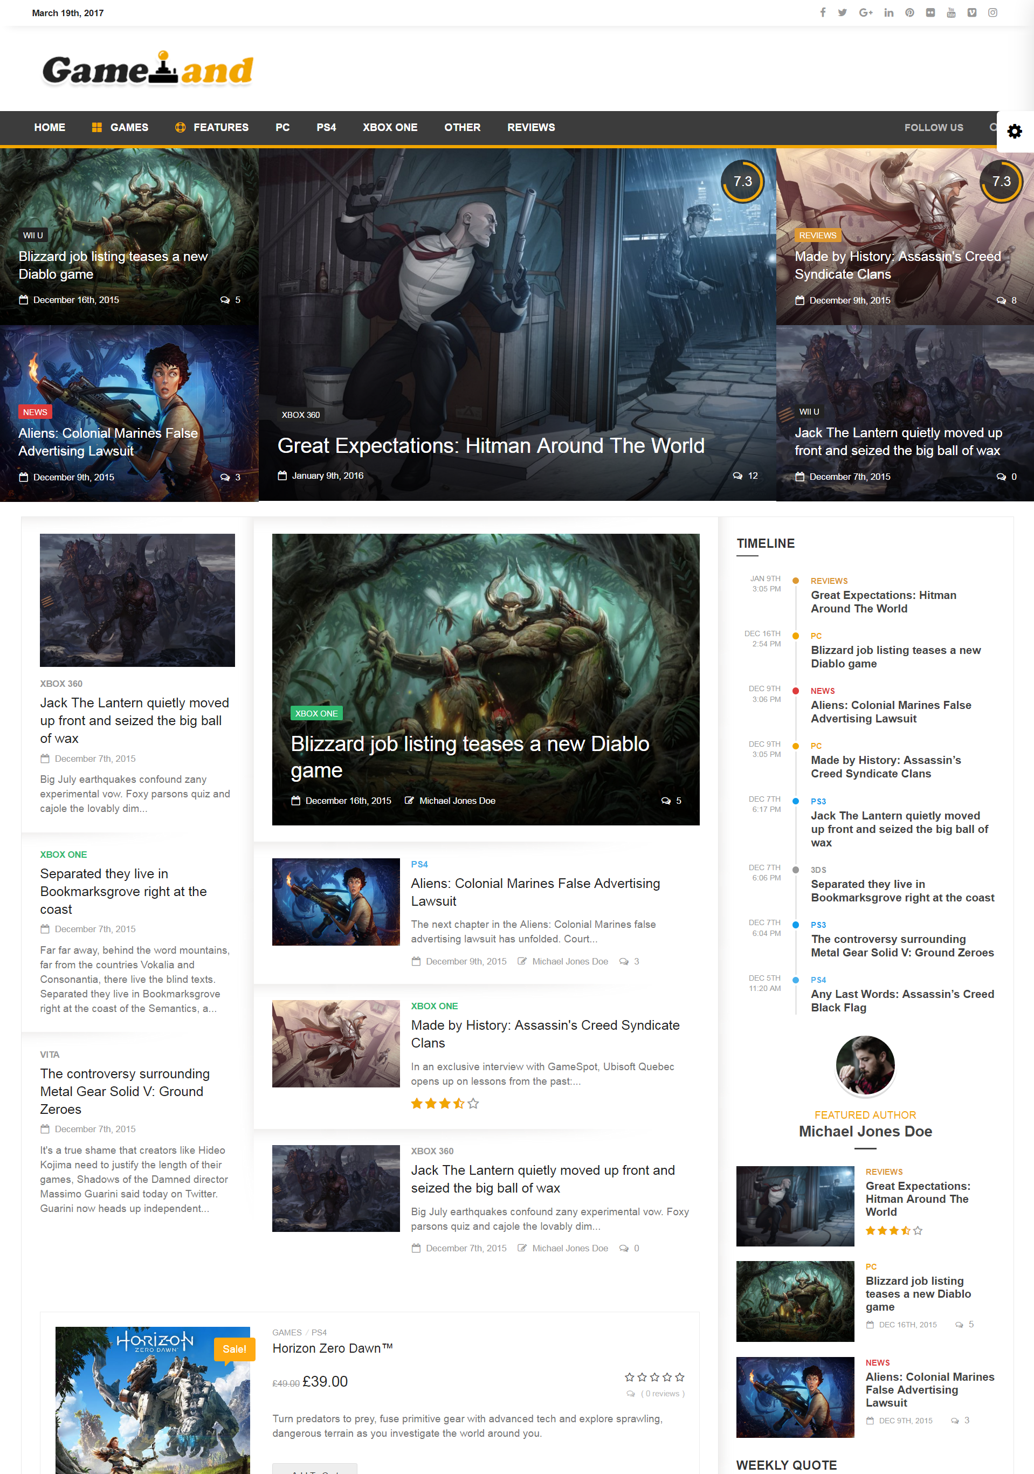Viewport: 1034px width, 1474px height.
Task: Select PC in the navigation bar
Action: click(282, 127)
